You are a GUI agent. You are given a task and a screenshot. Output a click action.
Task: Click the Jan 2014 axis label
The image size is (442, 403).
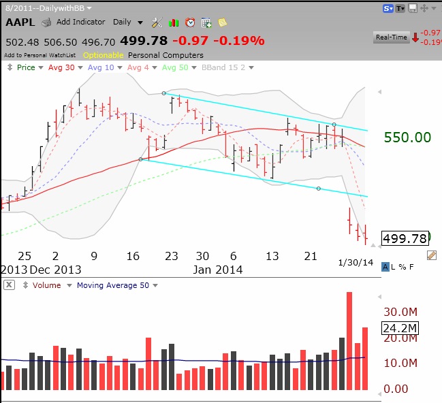point(218,270)
